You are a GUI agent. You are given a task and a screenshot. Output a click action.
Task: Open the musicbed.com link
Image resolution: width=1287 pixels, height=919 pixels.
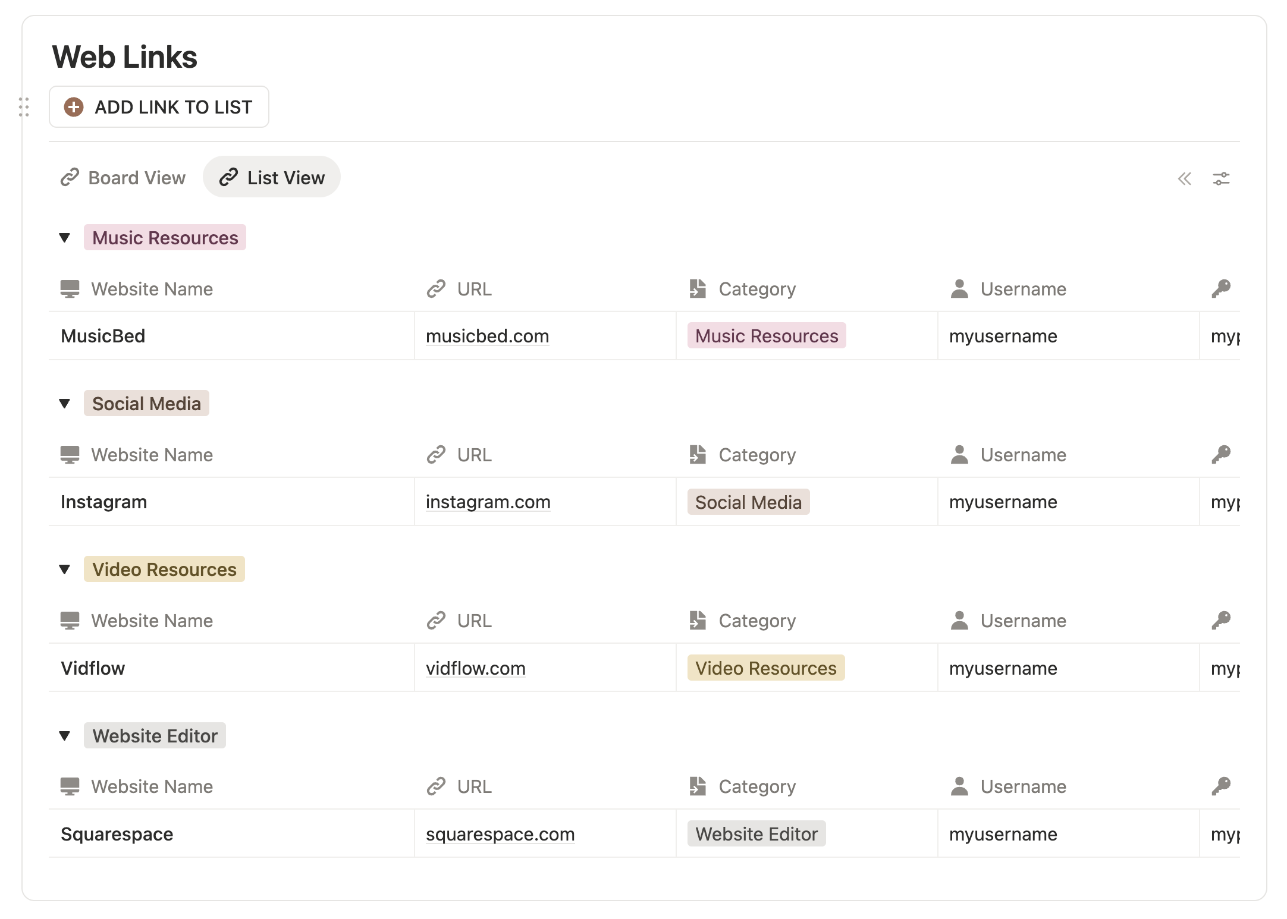(x=487, y=336)
